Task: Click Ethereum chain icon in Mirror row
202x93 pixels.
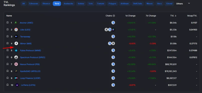Action: [x=113, y=43]
